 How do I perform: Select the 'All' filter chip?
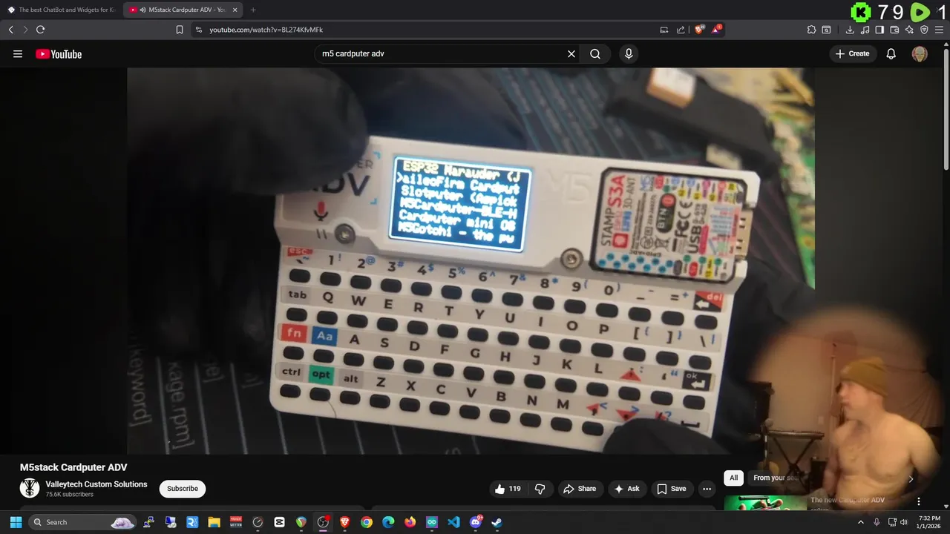733,478
